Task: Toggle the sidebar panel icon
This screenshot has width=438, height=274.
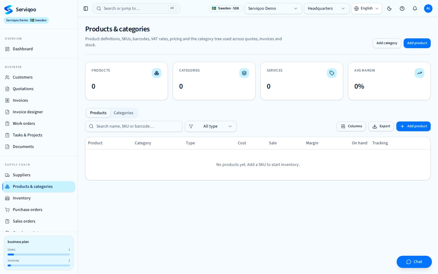Action: click(x=86, y=9)
